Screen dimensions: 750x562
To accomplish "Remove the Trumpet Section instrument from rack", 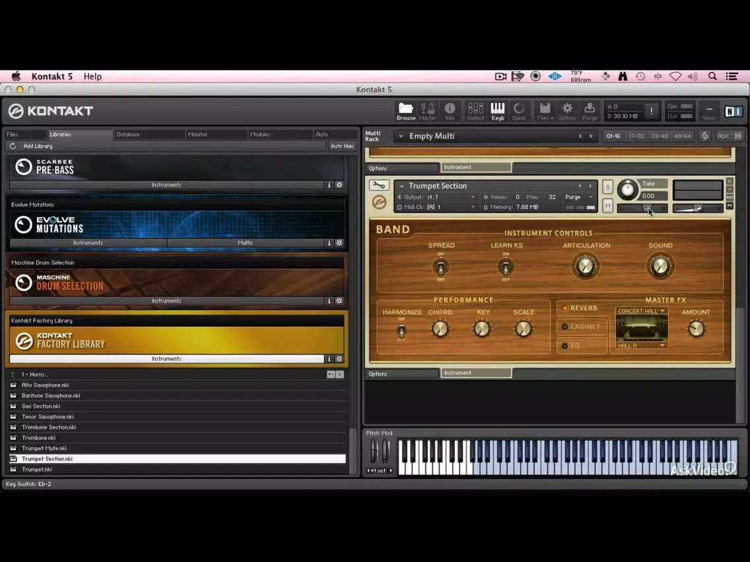I will pos(730,181).
